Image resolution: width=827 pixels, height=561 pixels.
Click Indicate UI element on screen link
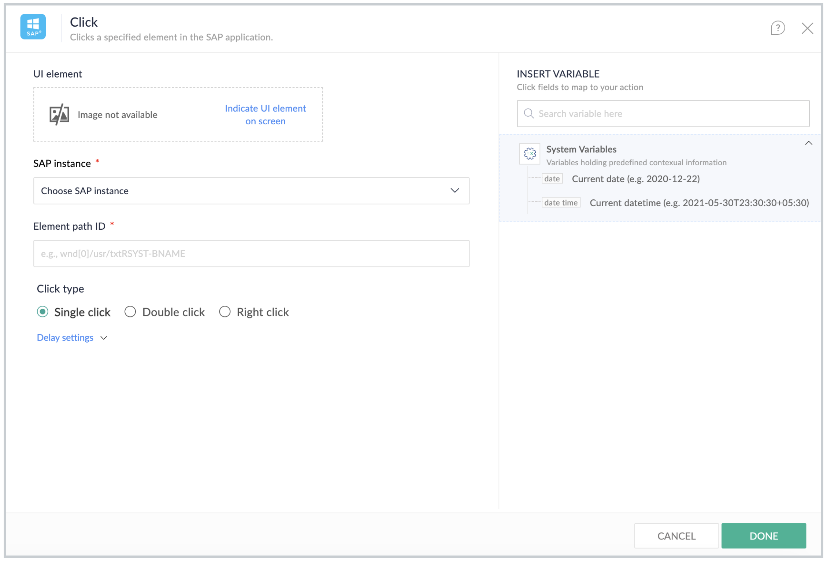click(265, 114)
